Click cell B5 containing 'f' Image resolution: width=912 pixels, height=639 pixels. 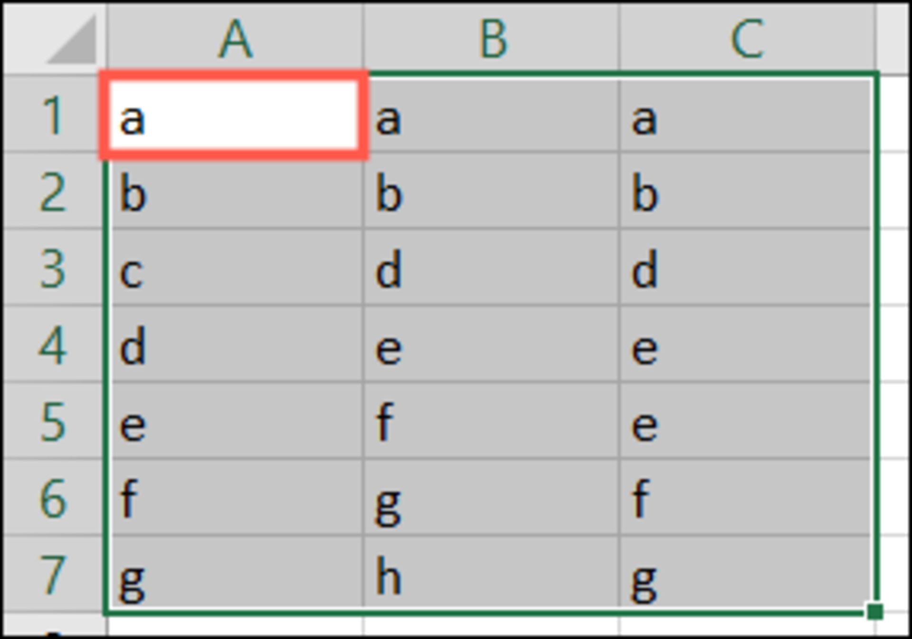491,420
